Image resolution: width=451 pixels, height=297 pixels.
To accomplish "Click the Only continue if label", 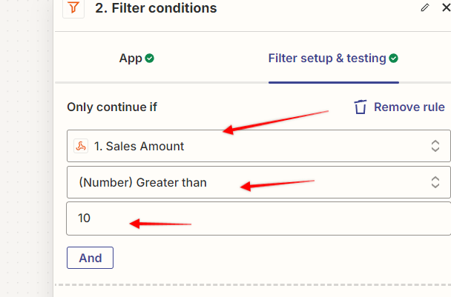I will (112, 107).
